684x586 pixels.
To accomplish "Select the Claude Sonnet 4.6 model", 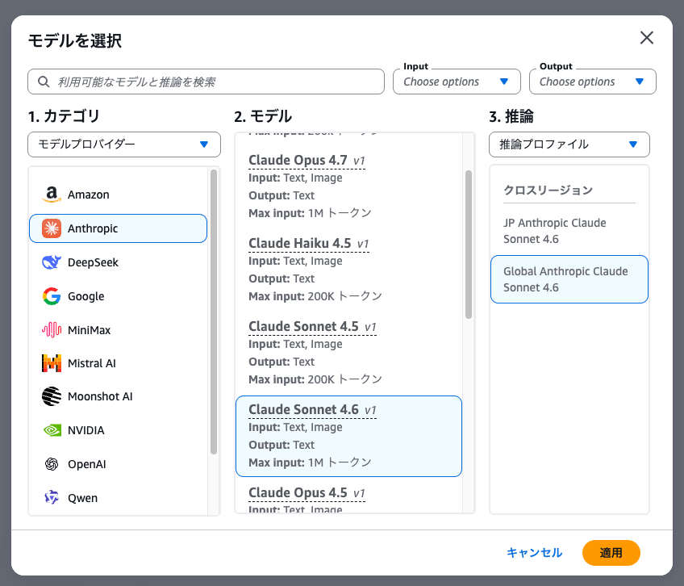I will [x=348, y=436].
